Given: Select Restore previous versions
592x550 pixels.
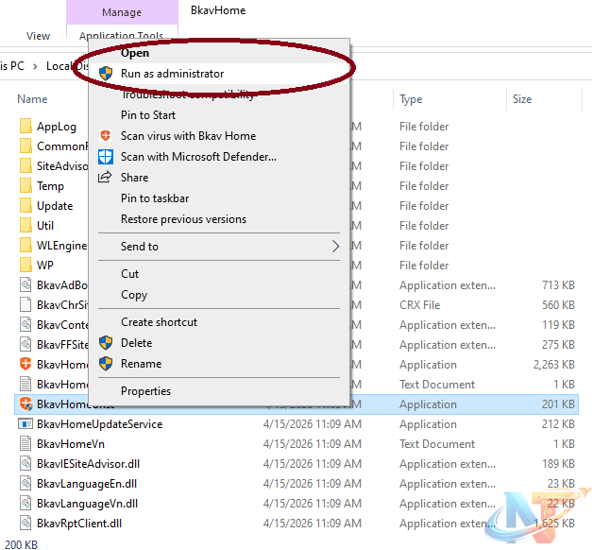Looking at the screenshot, I should pyautogui.click(x=183, y=219).
